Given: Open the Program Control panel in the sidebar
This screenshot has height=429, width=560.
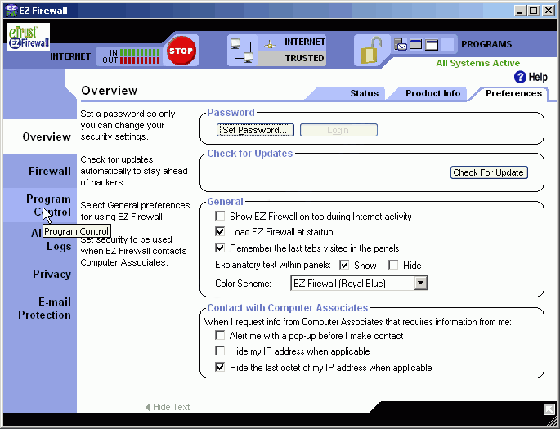Looking at the screenshot, I should pos(47,205).
